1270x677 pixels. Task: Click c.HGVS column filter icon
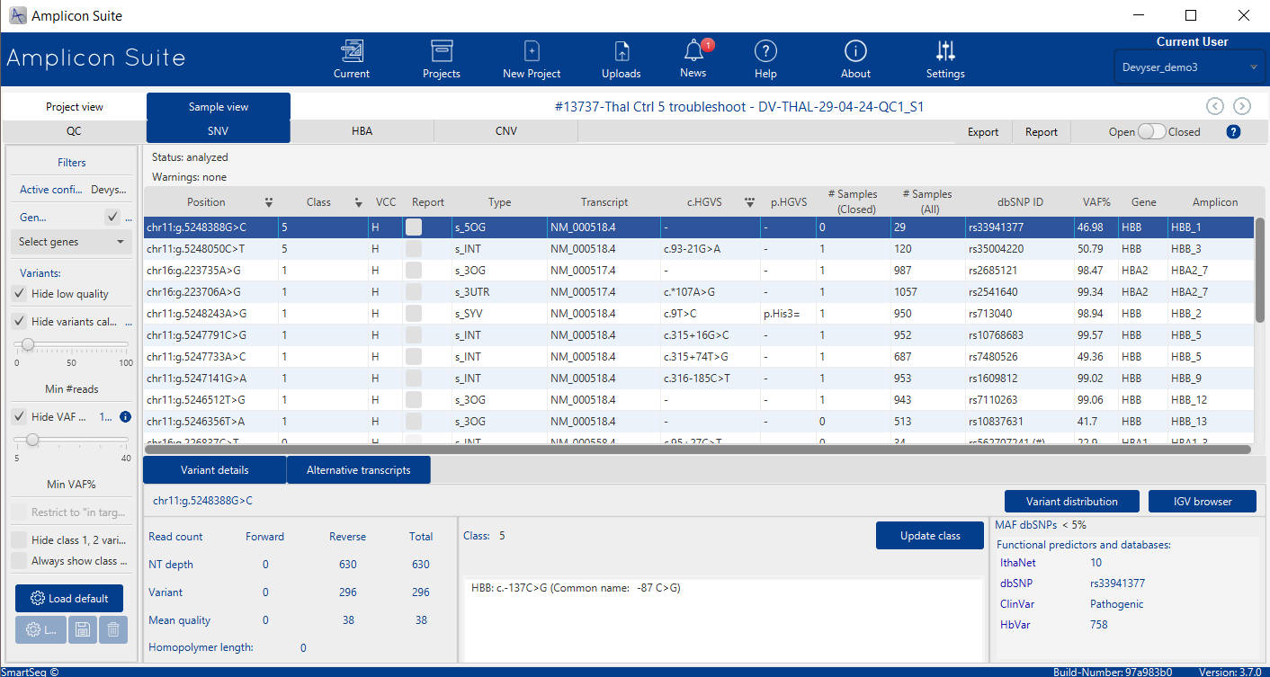[x=749, y=202]
